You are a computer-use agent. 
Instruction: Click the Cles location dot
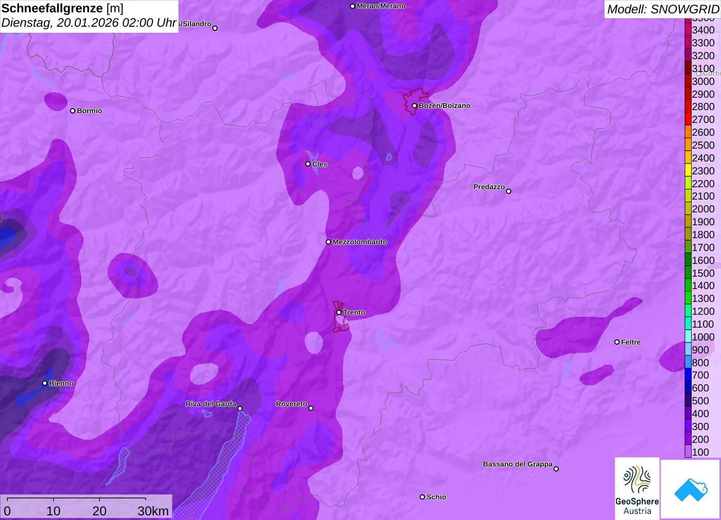[x=308, y=164]
